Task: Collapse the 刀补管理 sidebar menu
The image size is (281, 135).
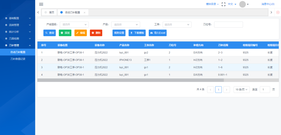Action: point(18,45)
